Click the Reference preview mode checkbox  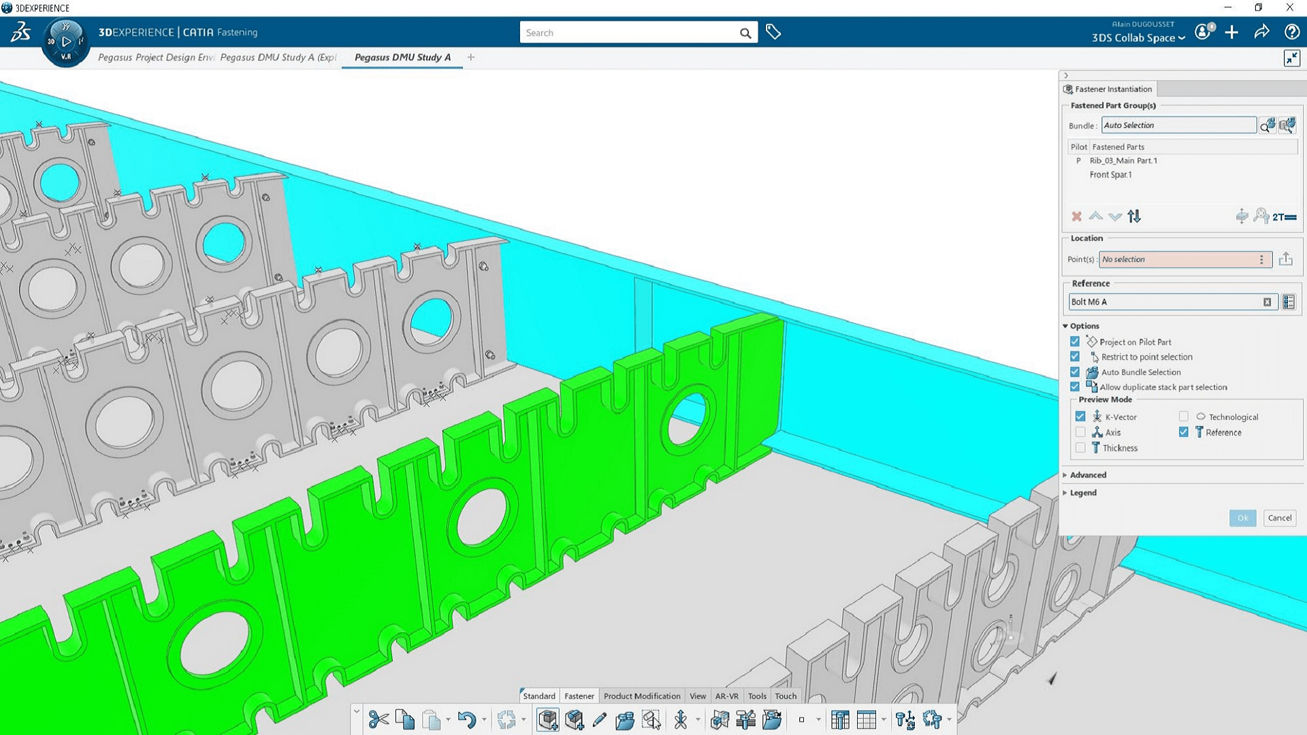pyautogui.click(x=1185, y=433)
